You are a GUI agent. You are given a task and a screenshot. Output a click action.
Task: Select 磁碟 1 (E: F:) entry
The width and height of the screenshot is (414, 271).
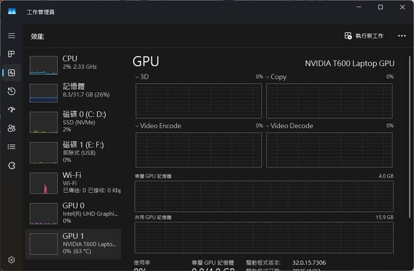[73, 152]
